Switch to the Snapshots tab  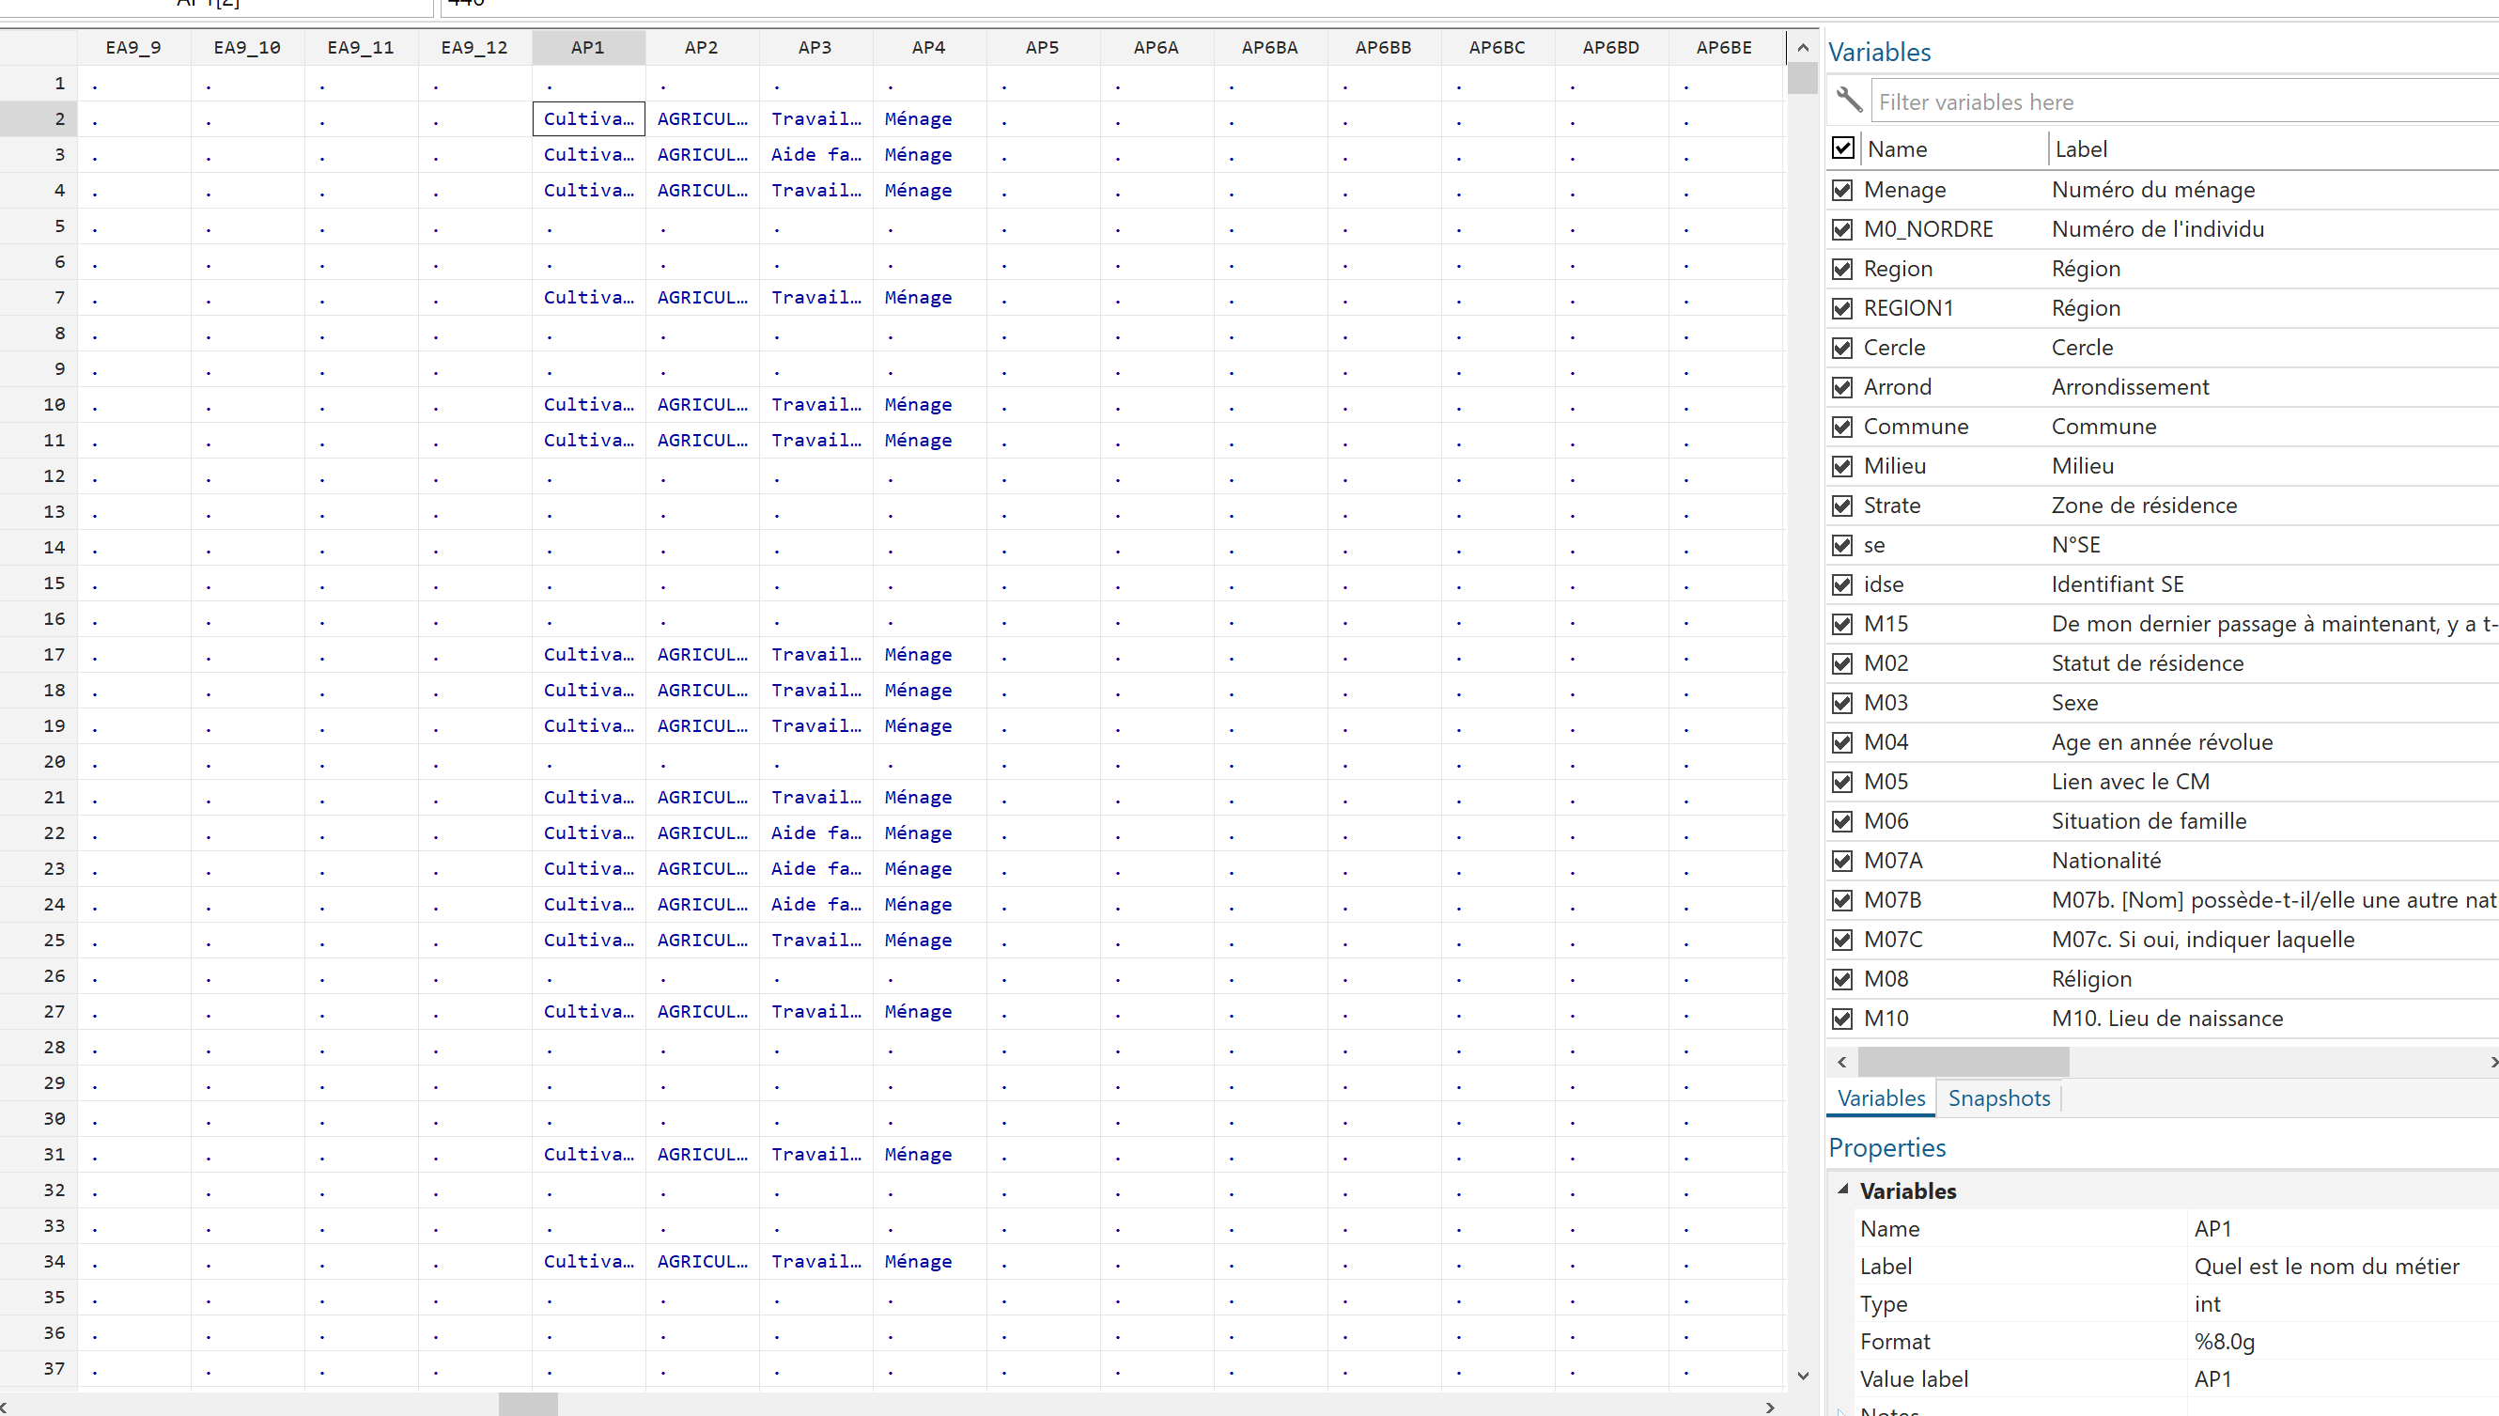click(x=1998, y=1098)
